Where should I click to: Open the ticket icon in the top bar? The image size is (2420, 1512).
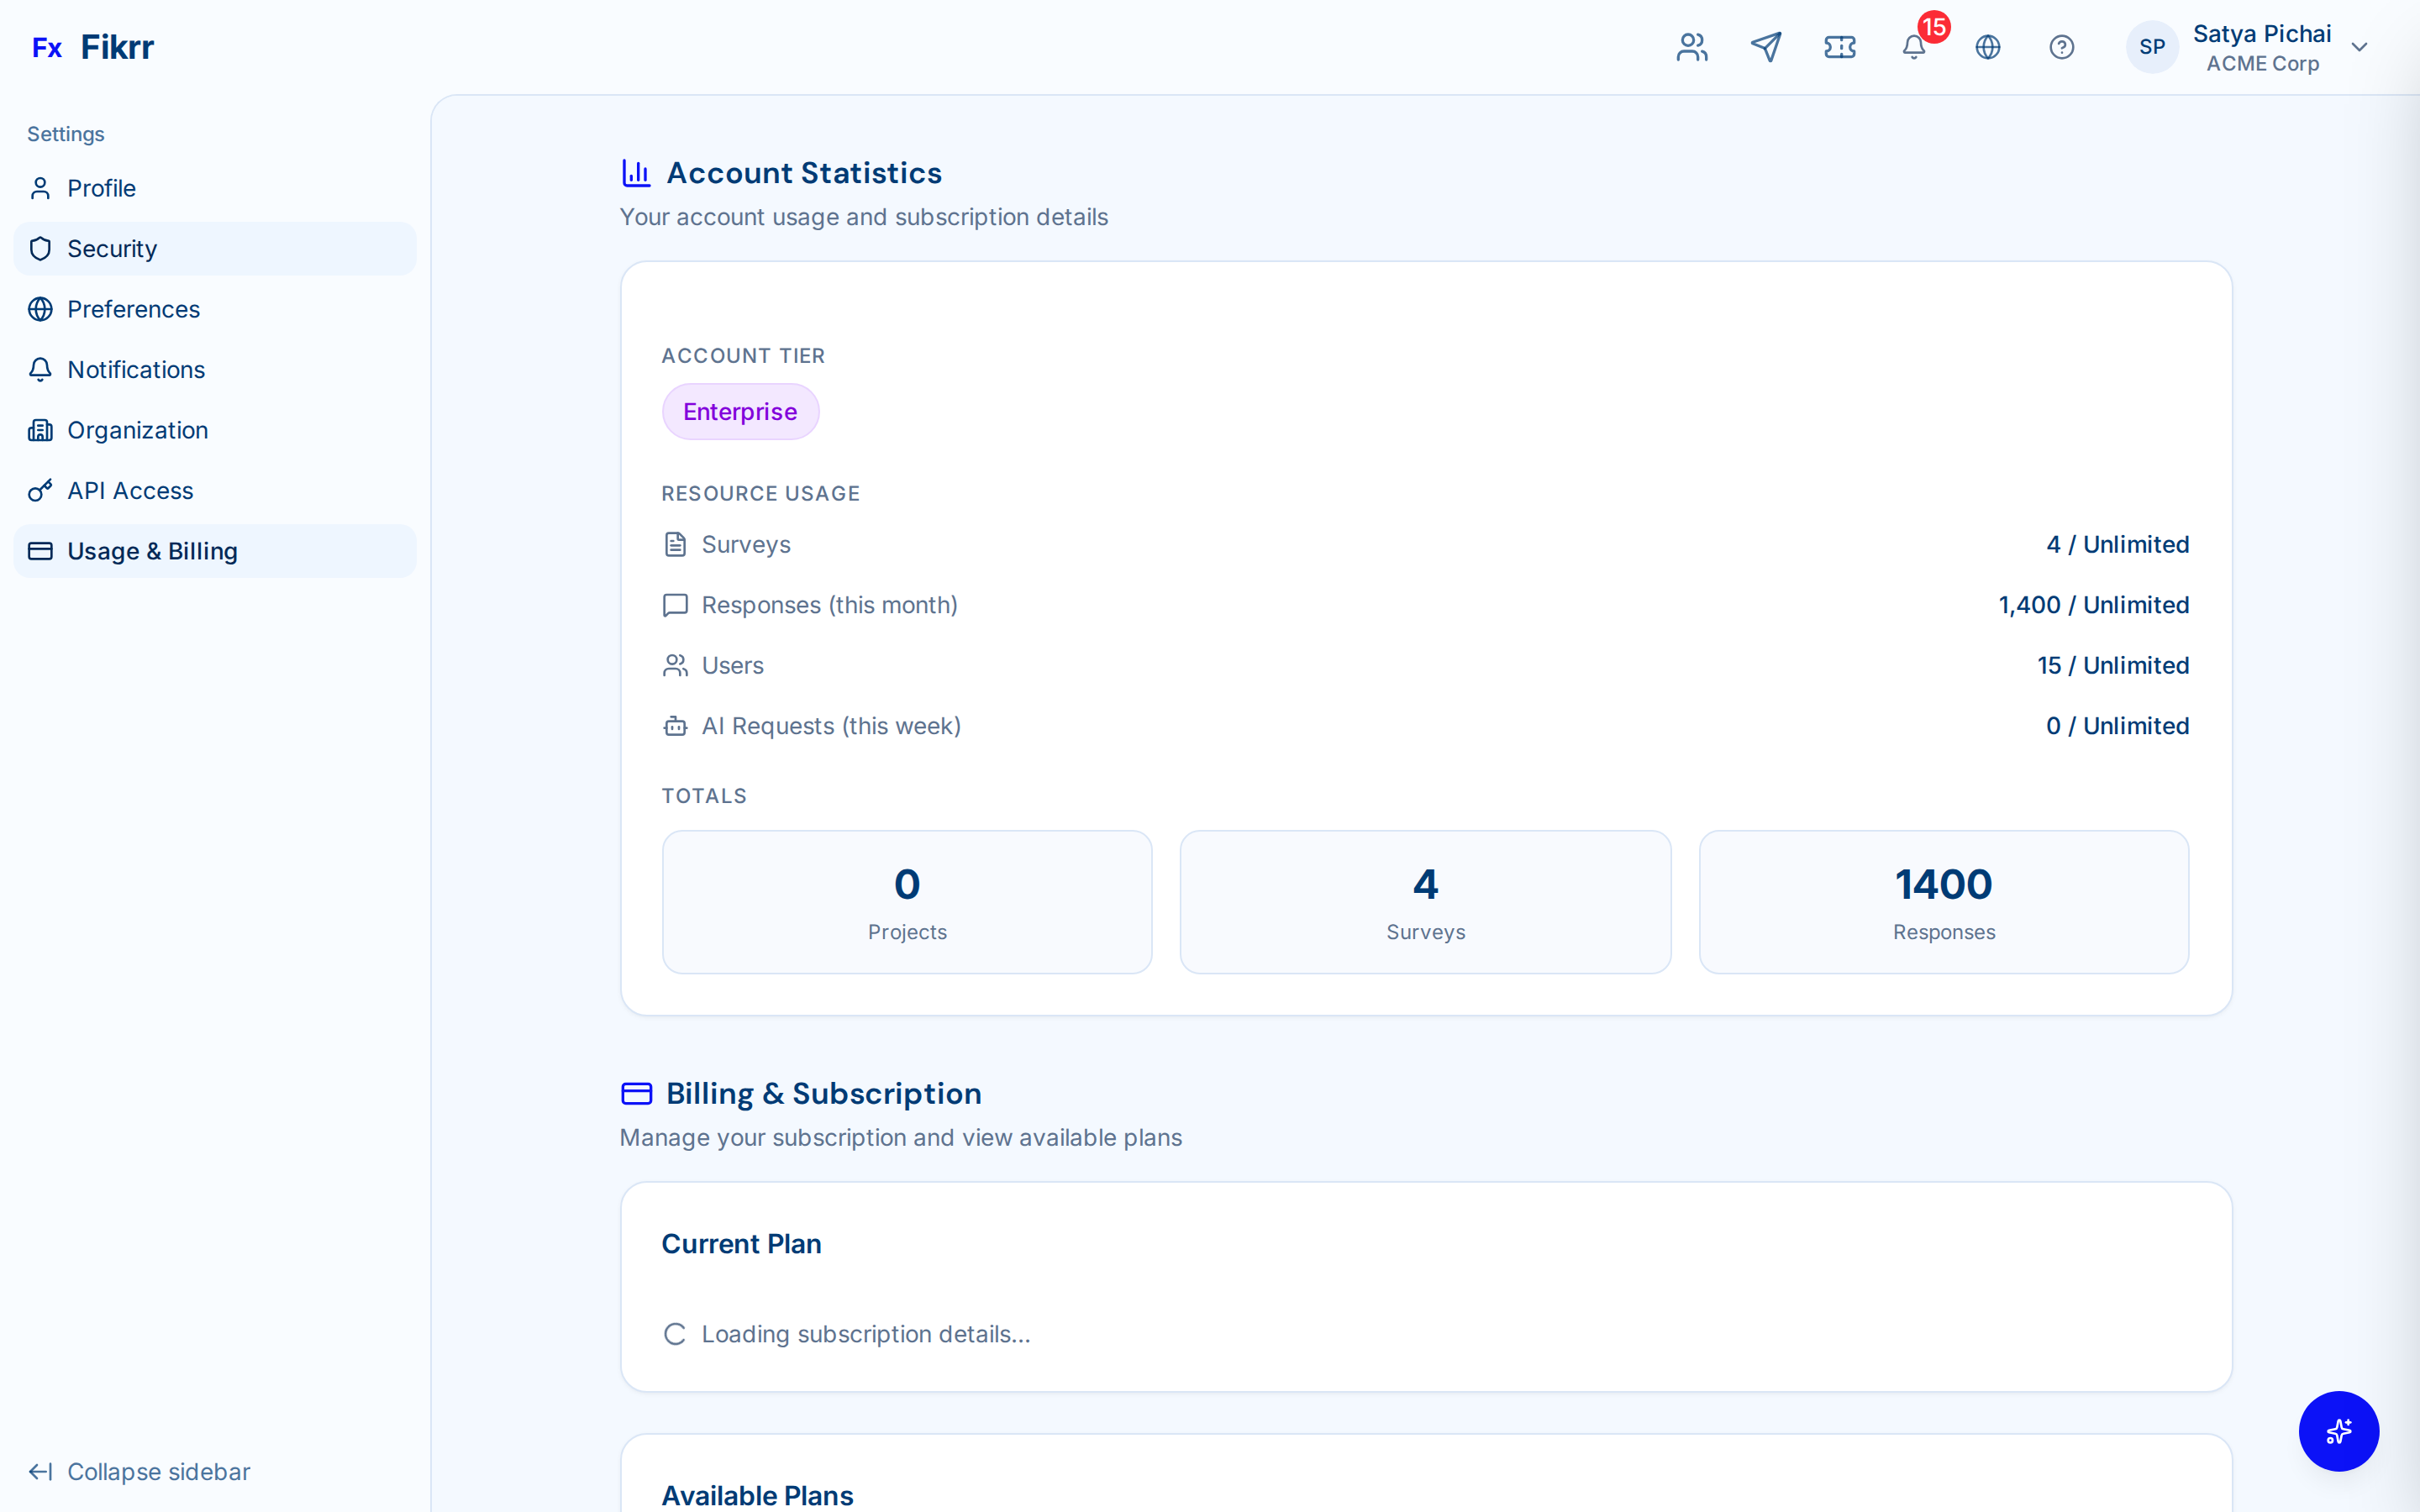[x=1840, y=46]
